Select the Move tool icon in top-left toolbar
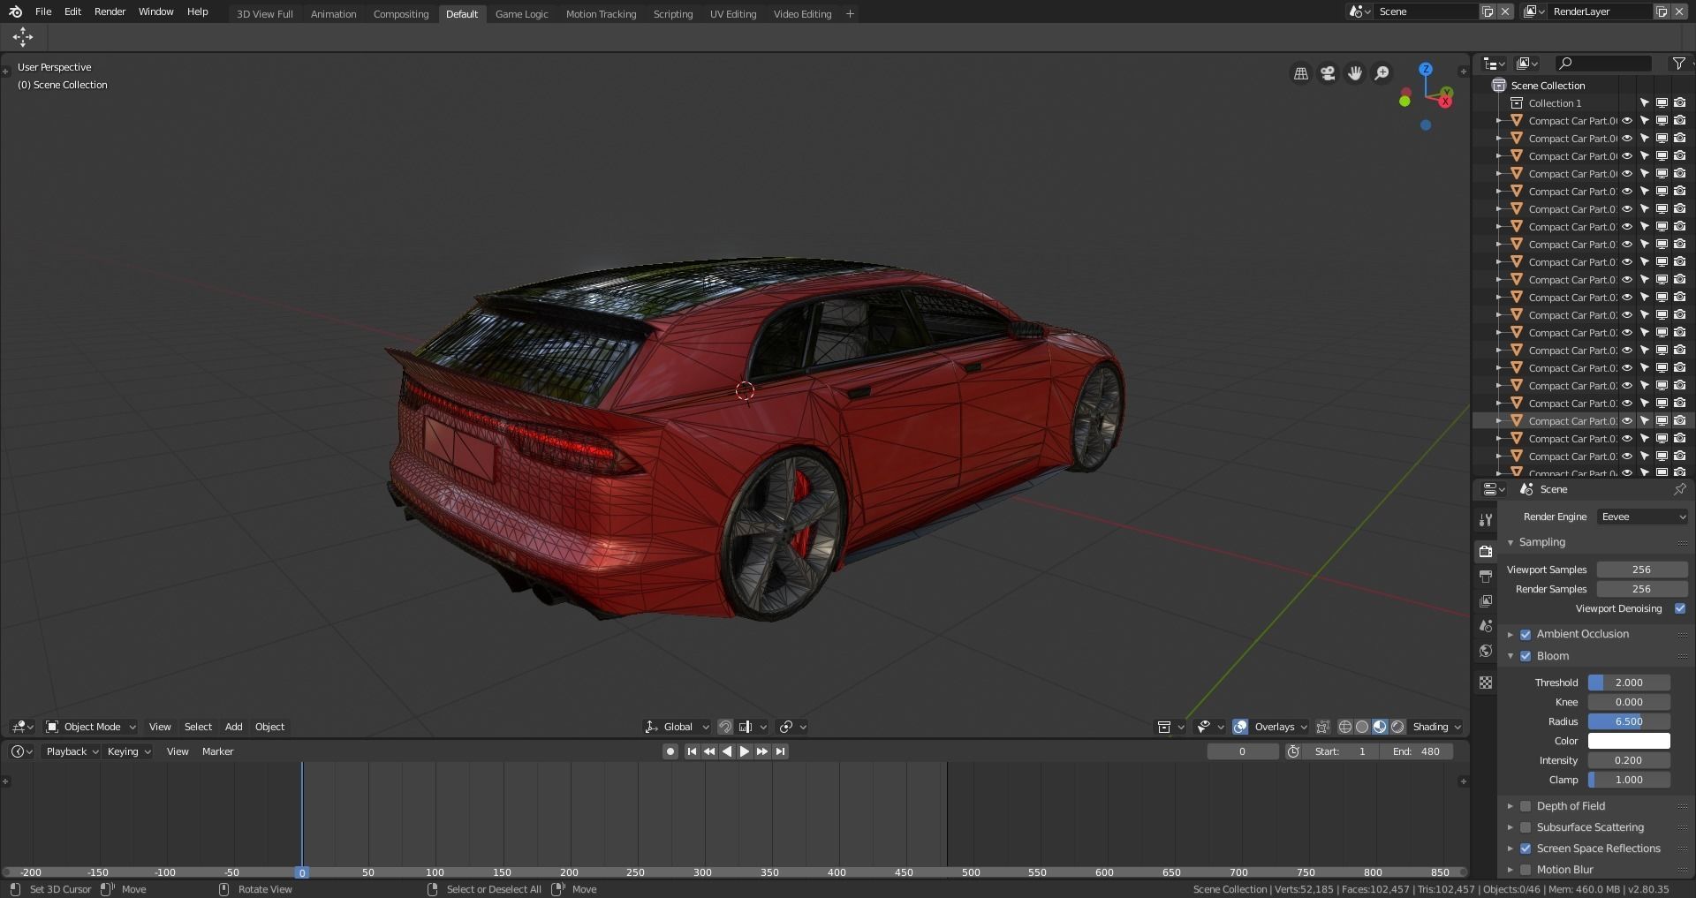1696x898 pixels. (x=23, y=36)
